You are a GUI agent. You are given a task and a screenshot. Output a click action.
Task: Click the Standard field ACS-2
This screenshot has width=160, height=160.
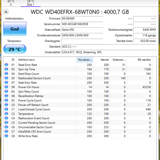109,47
